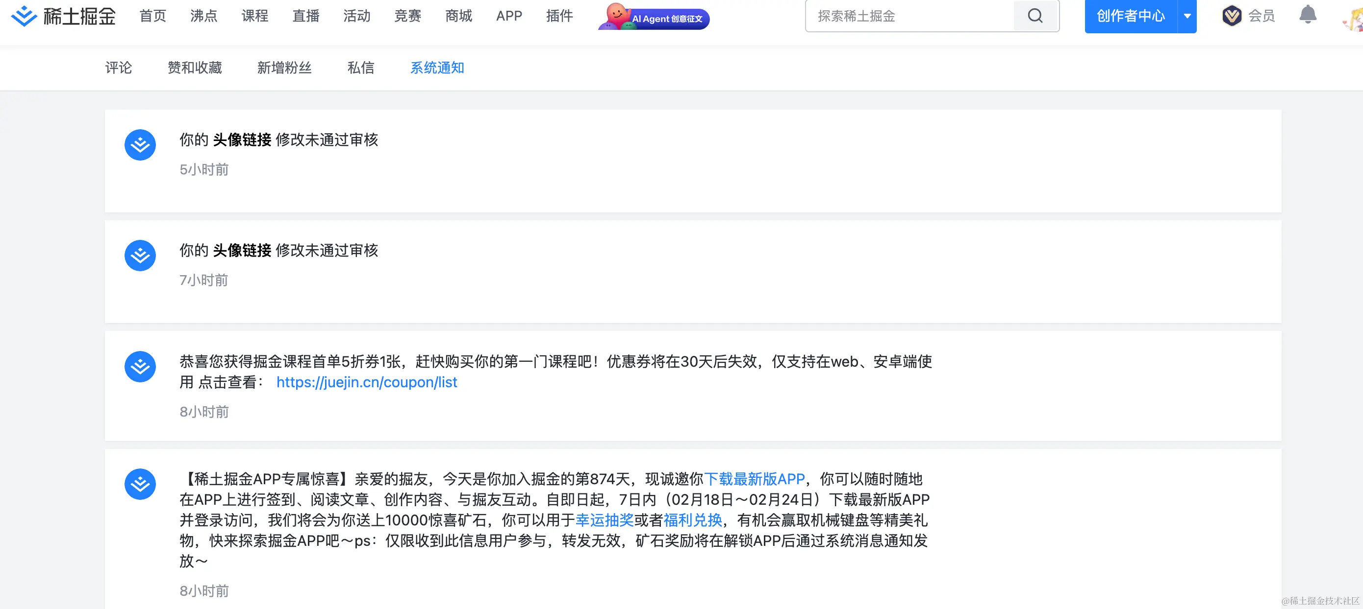Click avatar icon of first 头像链接 notification
This screenshot has height=609, width=1363.
tap(140, 145)
